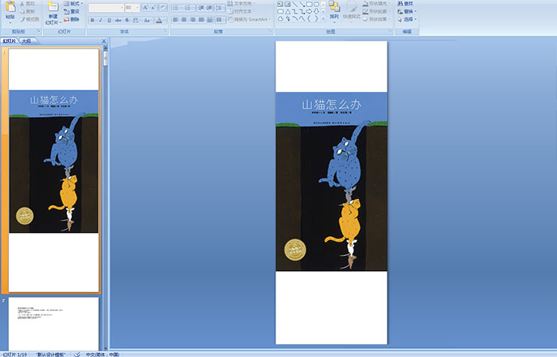Click the Grow Font (larger A) button
557x357 pixels.
(146, 7)
